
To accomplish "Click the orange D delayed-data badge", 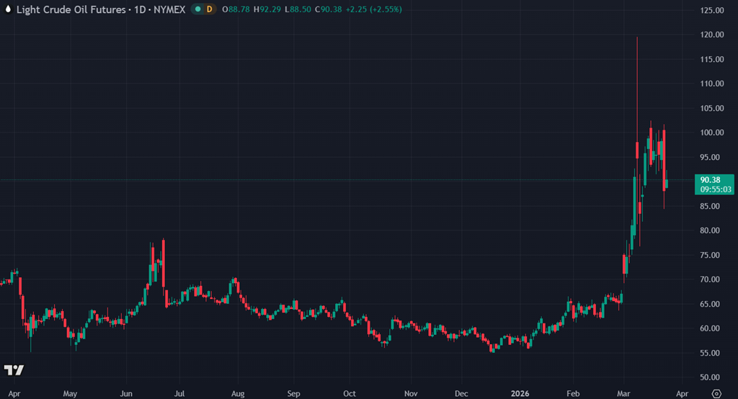I will (210, 9).
